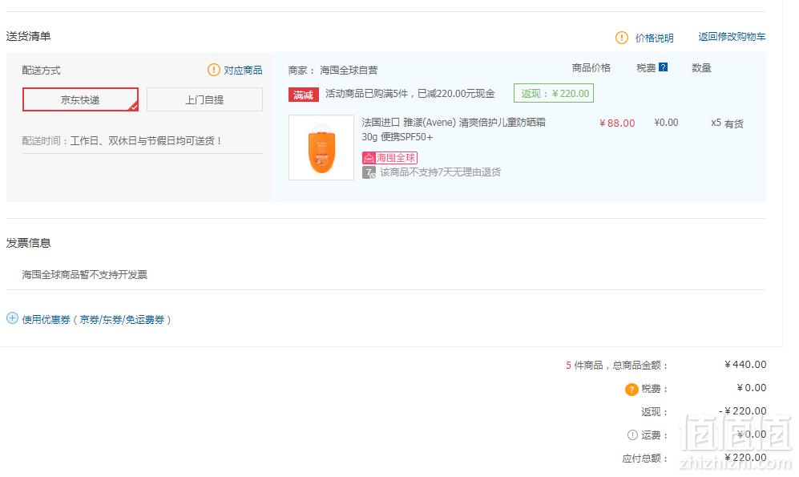Choose 上门自提 pickup option

[204, 99]
